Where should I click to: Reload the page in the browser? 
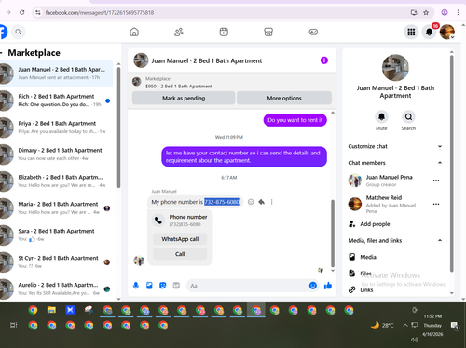21,12
